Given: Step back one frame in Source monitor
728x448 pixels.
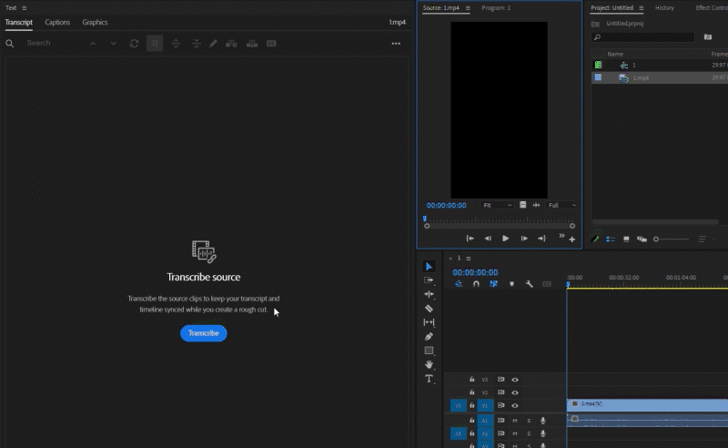Looking at the screenshot, I should pos(488,239).
